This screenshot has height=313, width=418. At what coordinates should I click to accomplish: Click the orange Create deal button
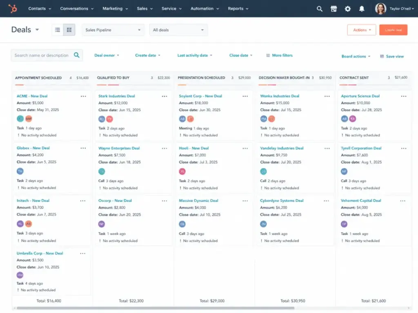tap(393, 30)
